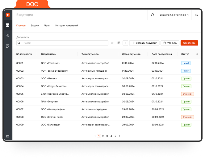
Task: Click the Создать документ button
Action: pos(144,43)
